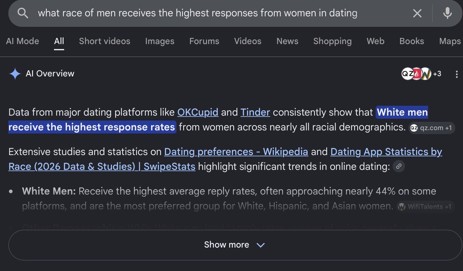Open the WifiTalents +1 source chip
The height and width of the screenshot is (271, 463).
pyautogui.click(x=424, y=207)
